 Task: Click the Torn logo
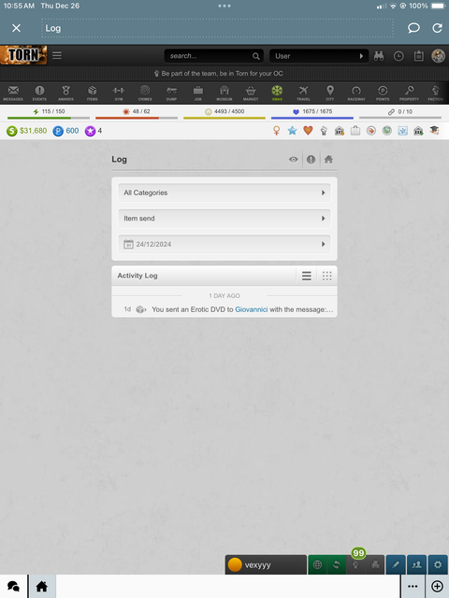[23, 55]
